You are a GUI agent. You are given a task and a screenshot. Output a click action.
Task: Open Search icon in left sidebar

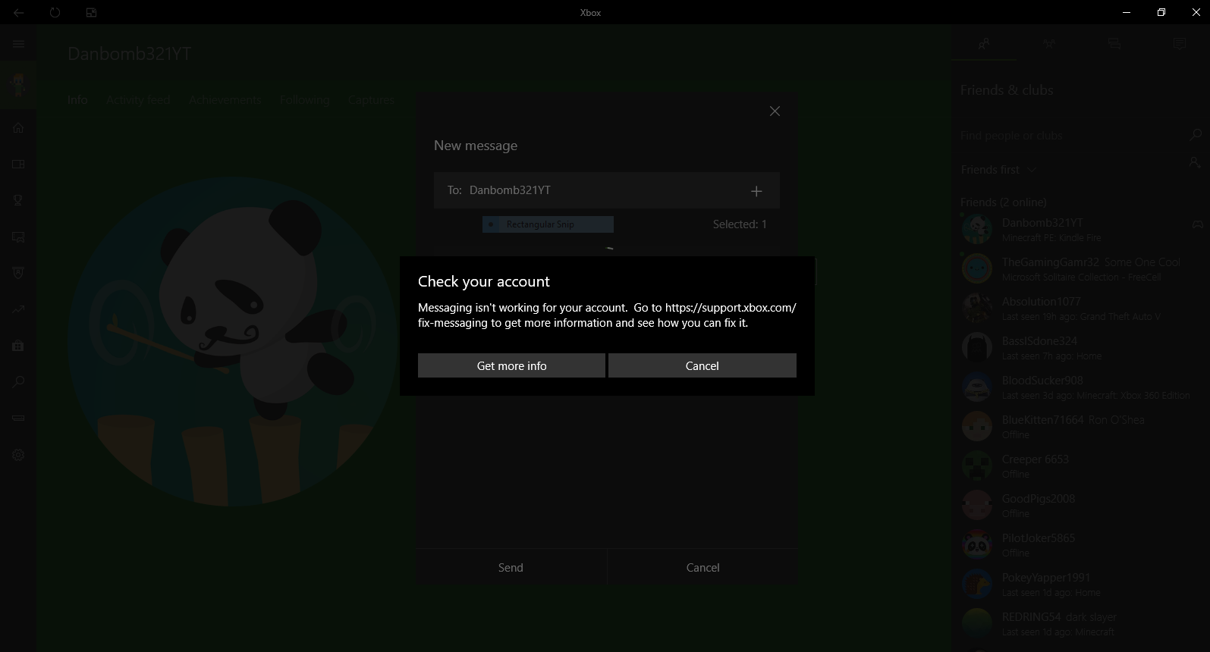[18, 382]
